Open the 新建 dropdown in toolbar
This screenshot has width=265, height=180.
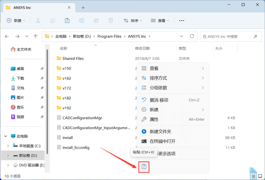[x=16, y=21]
